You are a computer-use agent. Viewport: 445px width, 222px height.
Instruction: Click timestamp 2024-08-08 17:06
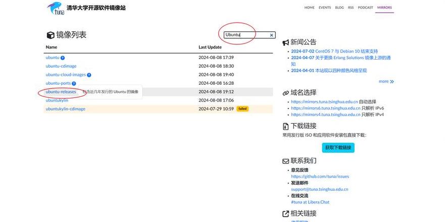pos(216,100)
